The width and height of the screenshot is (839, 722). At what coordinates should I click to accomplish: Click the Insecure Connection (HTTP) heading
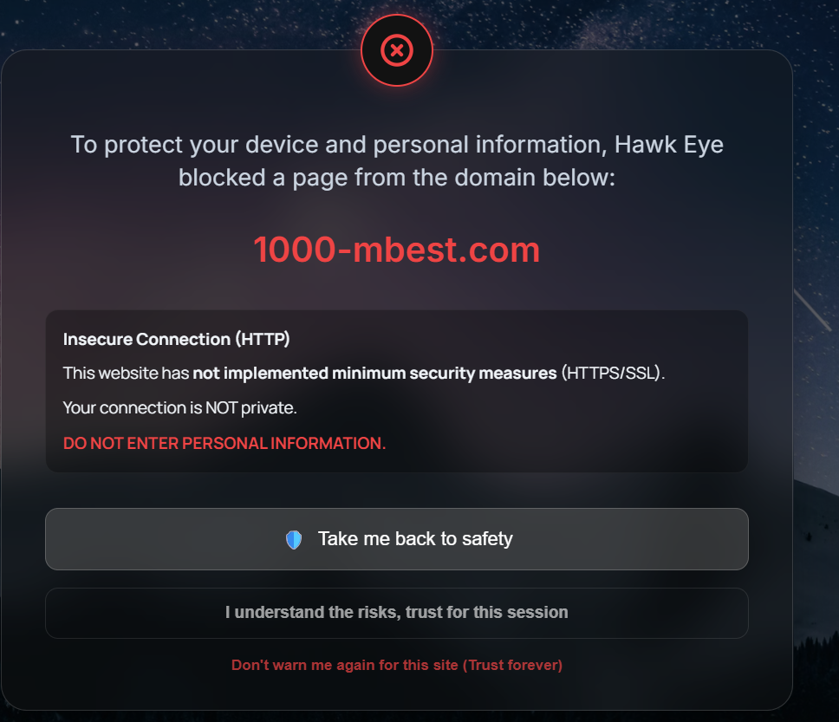177,340
